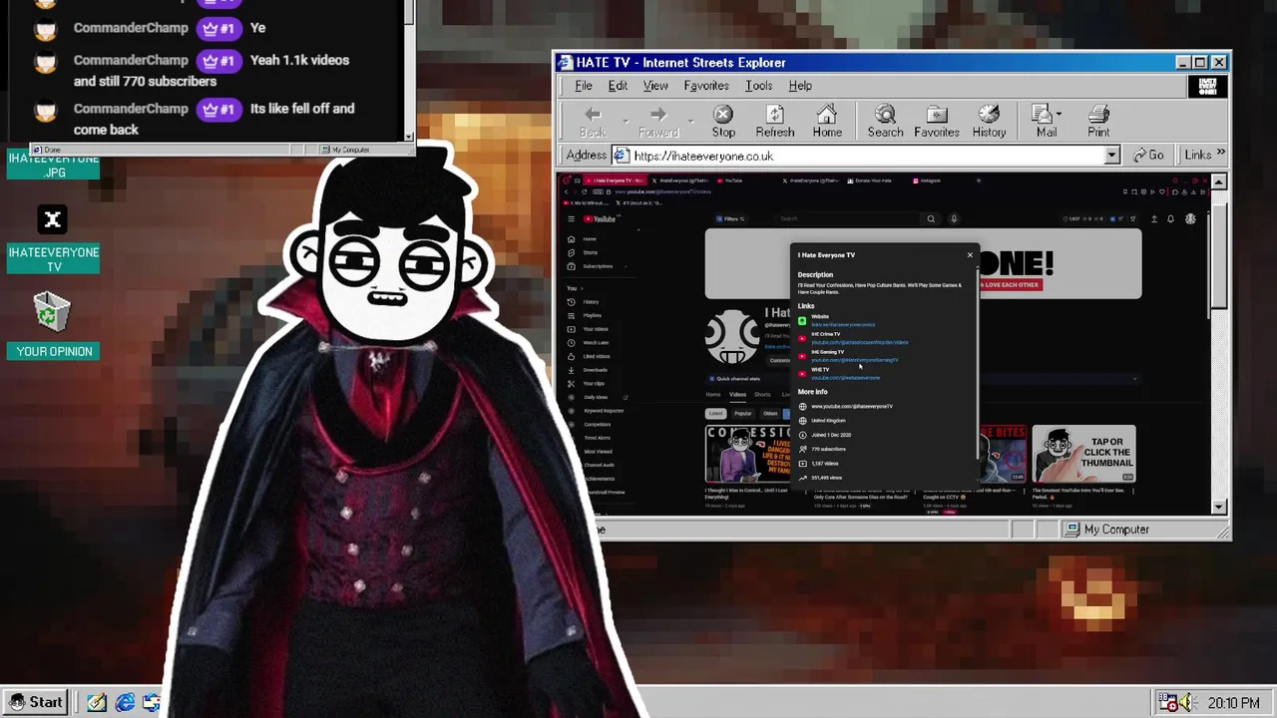The width and height of the screenshot is (1277, 718).
Task: Click the Forward toolbar button
Action: coord(657,122)
